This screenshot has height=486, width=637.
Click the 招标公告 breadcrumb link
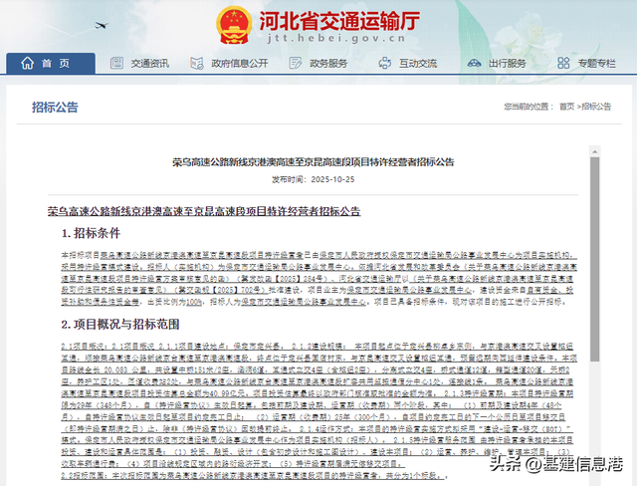point(596,107)
